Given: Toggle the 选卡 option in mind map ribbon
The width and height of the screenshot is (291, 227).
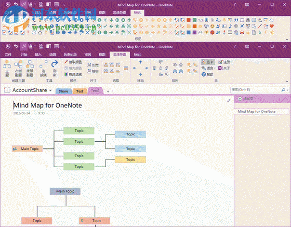Looking at the screenshot, I should (208, 62).
